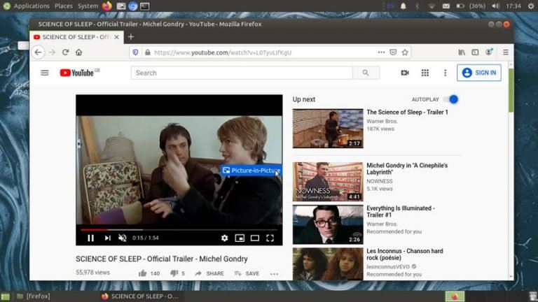Pause the video playback

(90, 238)
